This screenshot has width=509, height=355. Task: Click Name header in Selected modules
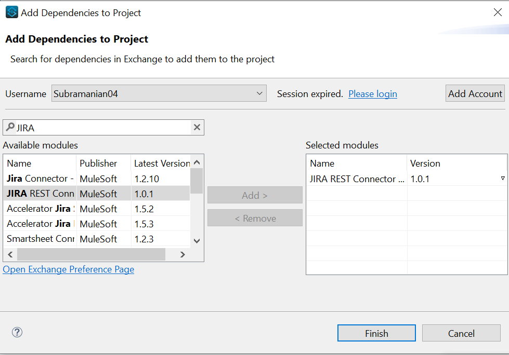pyautogui.click(x=322, y=163)
